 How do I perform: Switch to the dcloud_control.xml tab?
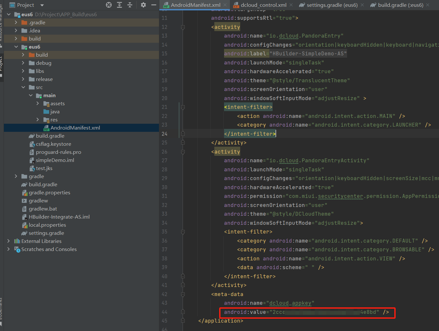[263, 5]
